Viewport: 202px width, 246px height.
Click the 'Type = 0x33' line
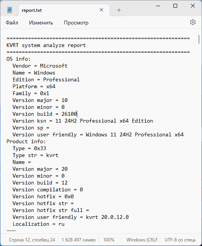point(29,149)
